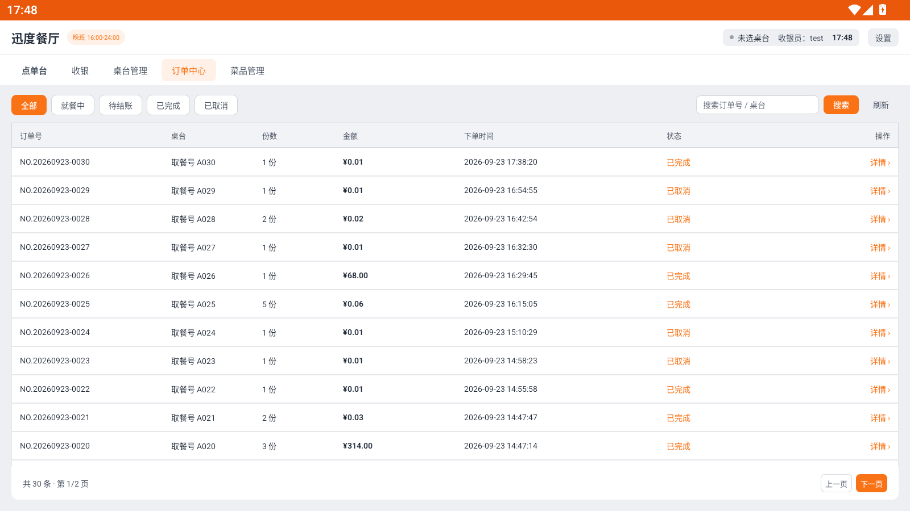
Task: Filter orders by 已完成
Action: [x=168, y=106]
